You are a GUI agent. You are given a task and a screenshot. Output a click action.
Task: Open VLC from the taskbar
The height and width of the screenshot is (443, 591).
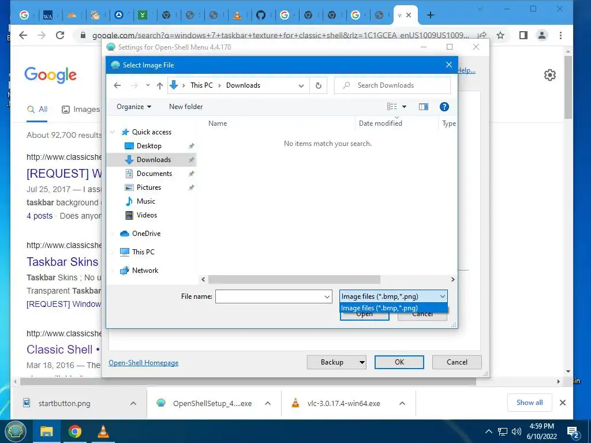(103, 431)
